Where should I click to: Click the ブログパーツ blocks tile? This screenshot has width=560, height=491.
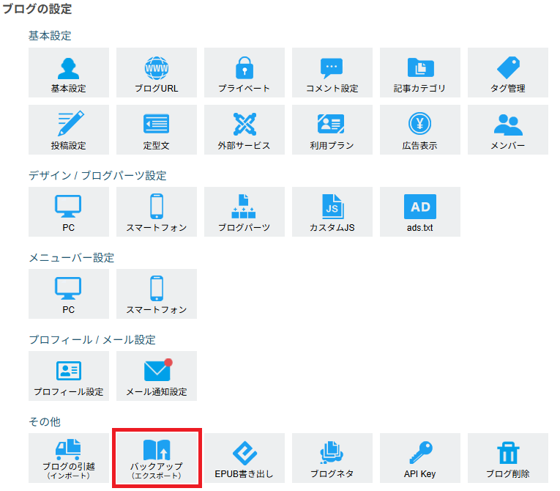point(244,212)
